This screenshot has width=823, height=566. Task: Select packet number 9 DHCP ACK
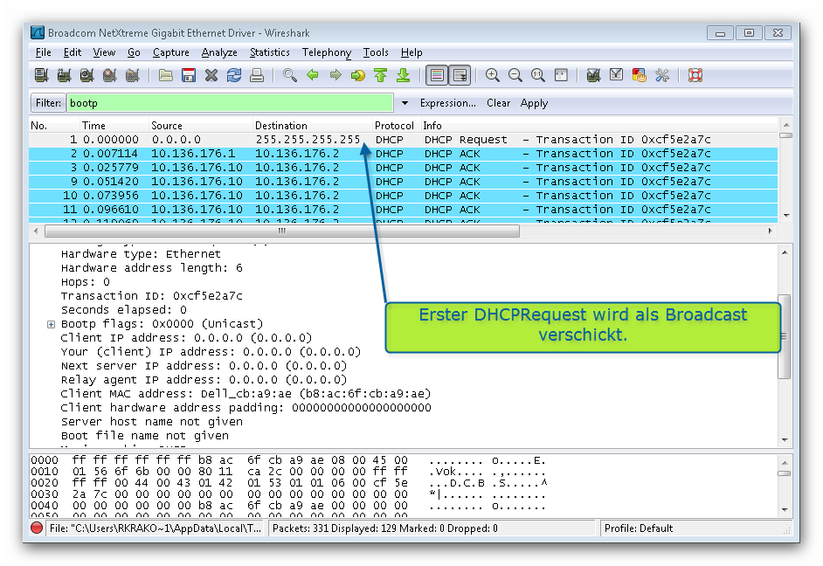(403, 182)
